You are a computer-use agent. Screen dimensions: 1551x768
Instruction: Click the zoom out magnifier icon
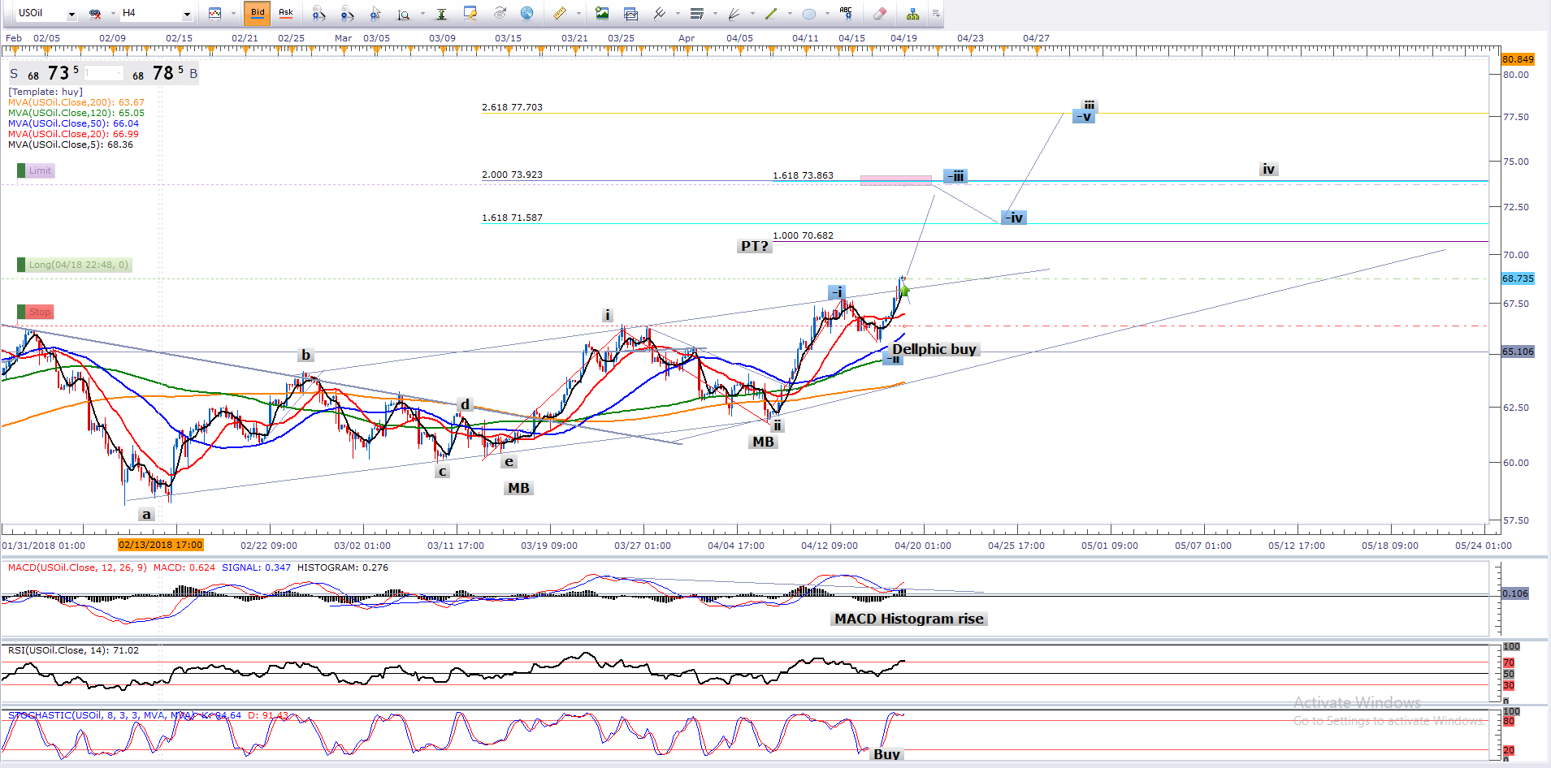(347, 13)
